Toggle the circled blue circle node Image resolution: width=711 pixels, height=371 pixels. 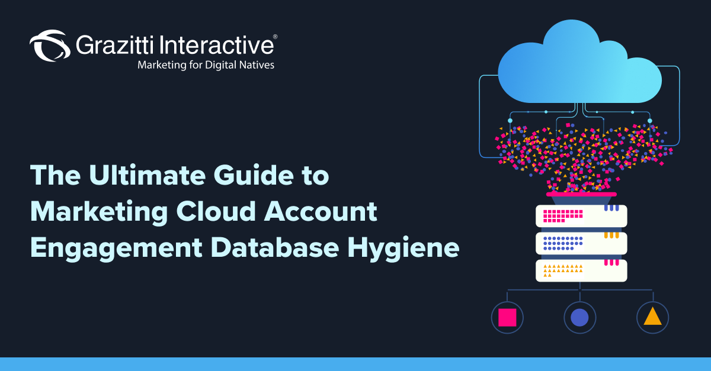pyautogui.click(x=579, y=317)
